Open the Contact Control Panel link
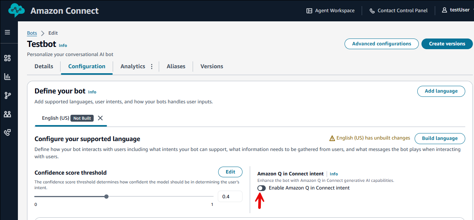 (x=402, y=11)
